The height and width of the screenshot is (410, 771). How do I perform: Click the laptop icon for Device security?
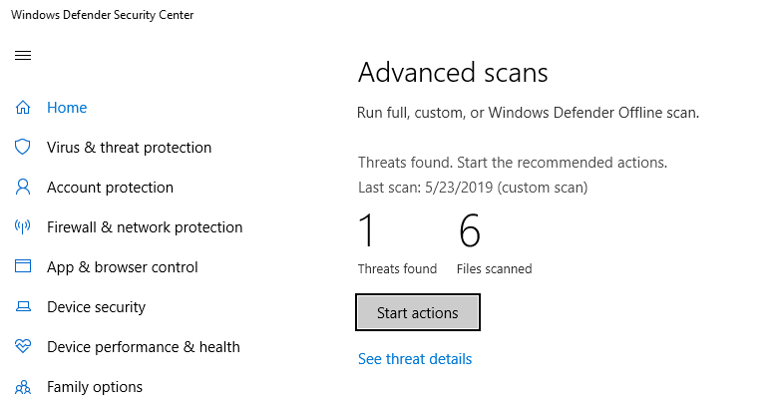click(23, 307)
